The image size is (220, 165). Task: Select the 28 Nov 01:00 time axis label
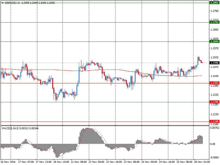coord(202,162)
